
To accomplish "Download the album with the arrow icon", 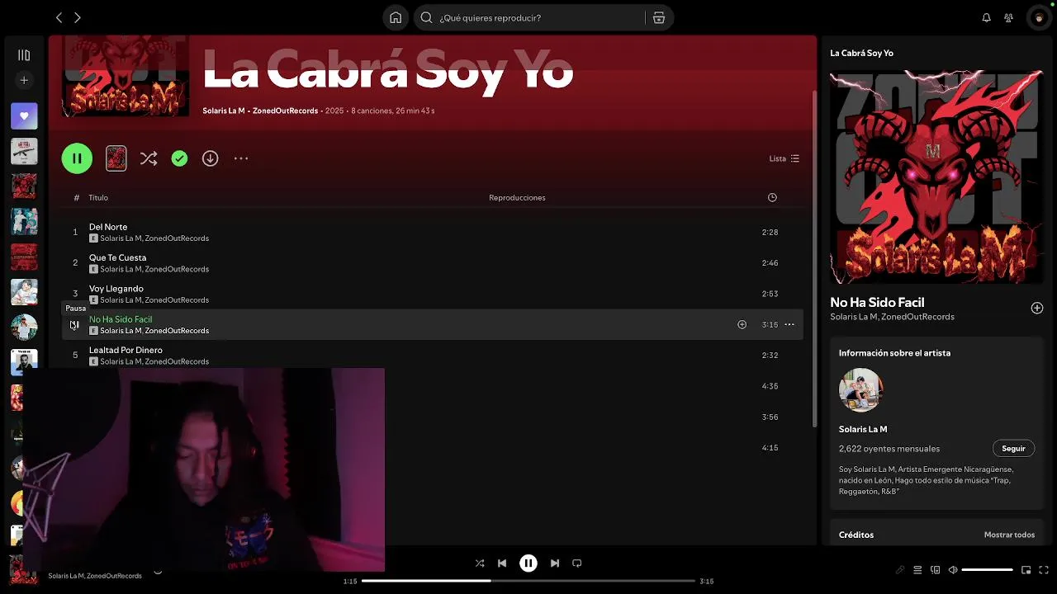I will 211,158.
